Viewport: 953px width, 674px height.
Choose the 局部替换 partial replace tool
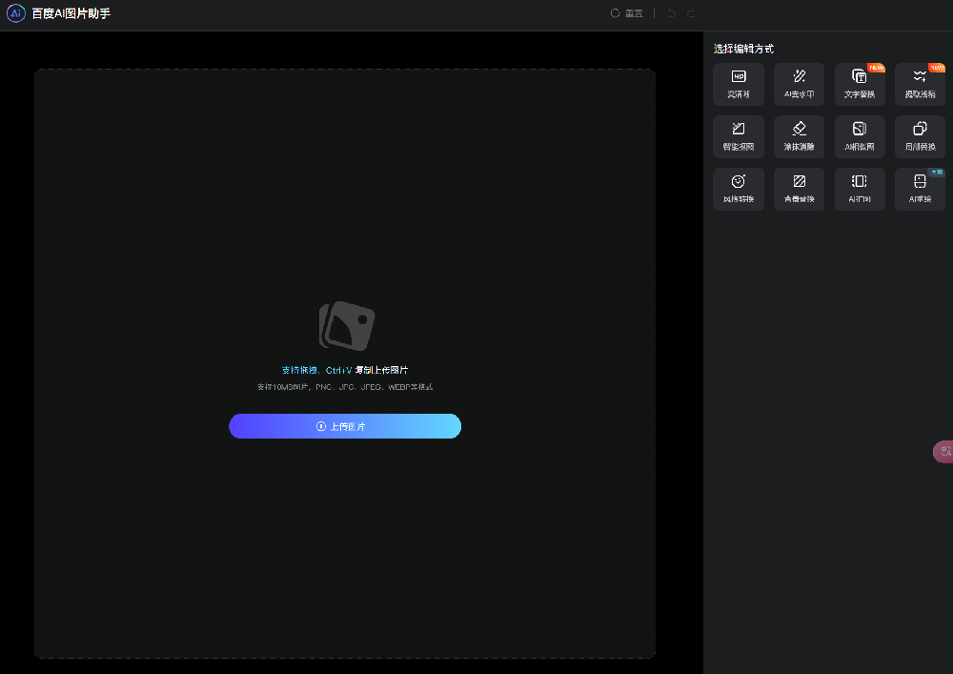coord(920,136)
